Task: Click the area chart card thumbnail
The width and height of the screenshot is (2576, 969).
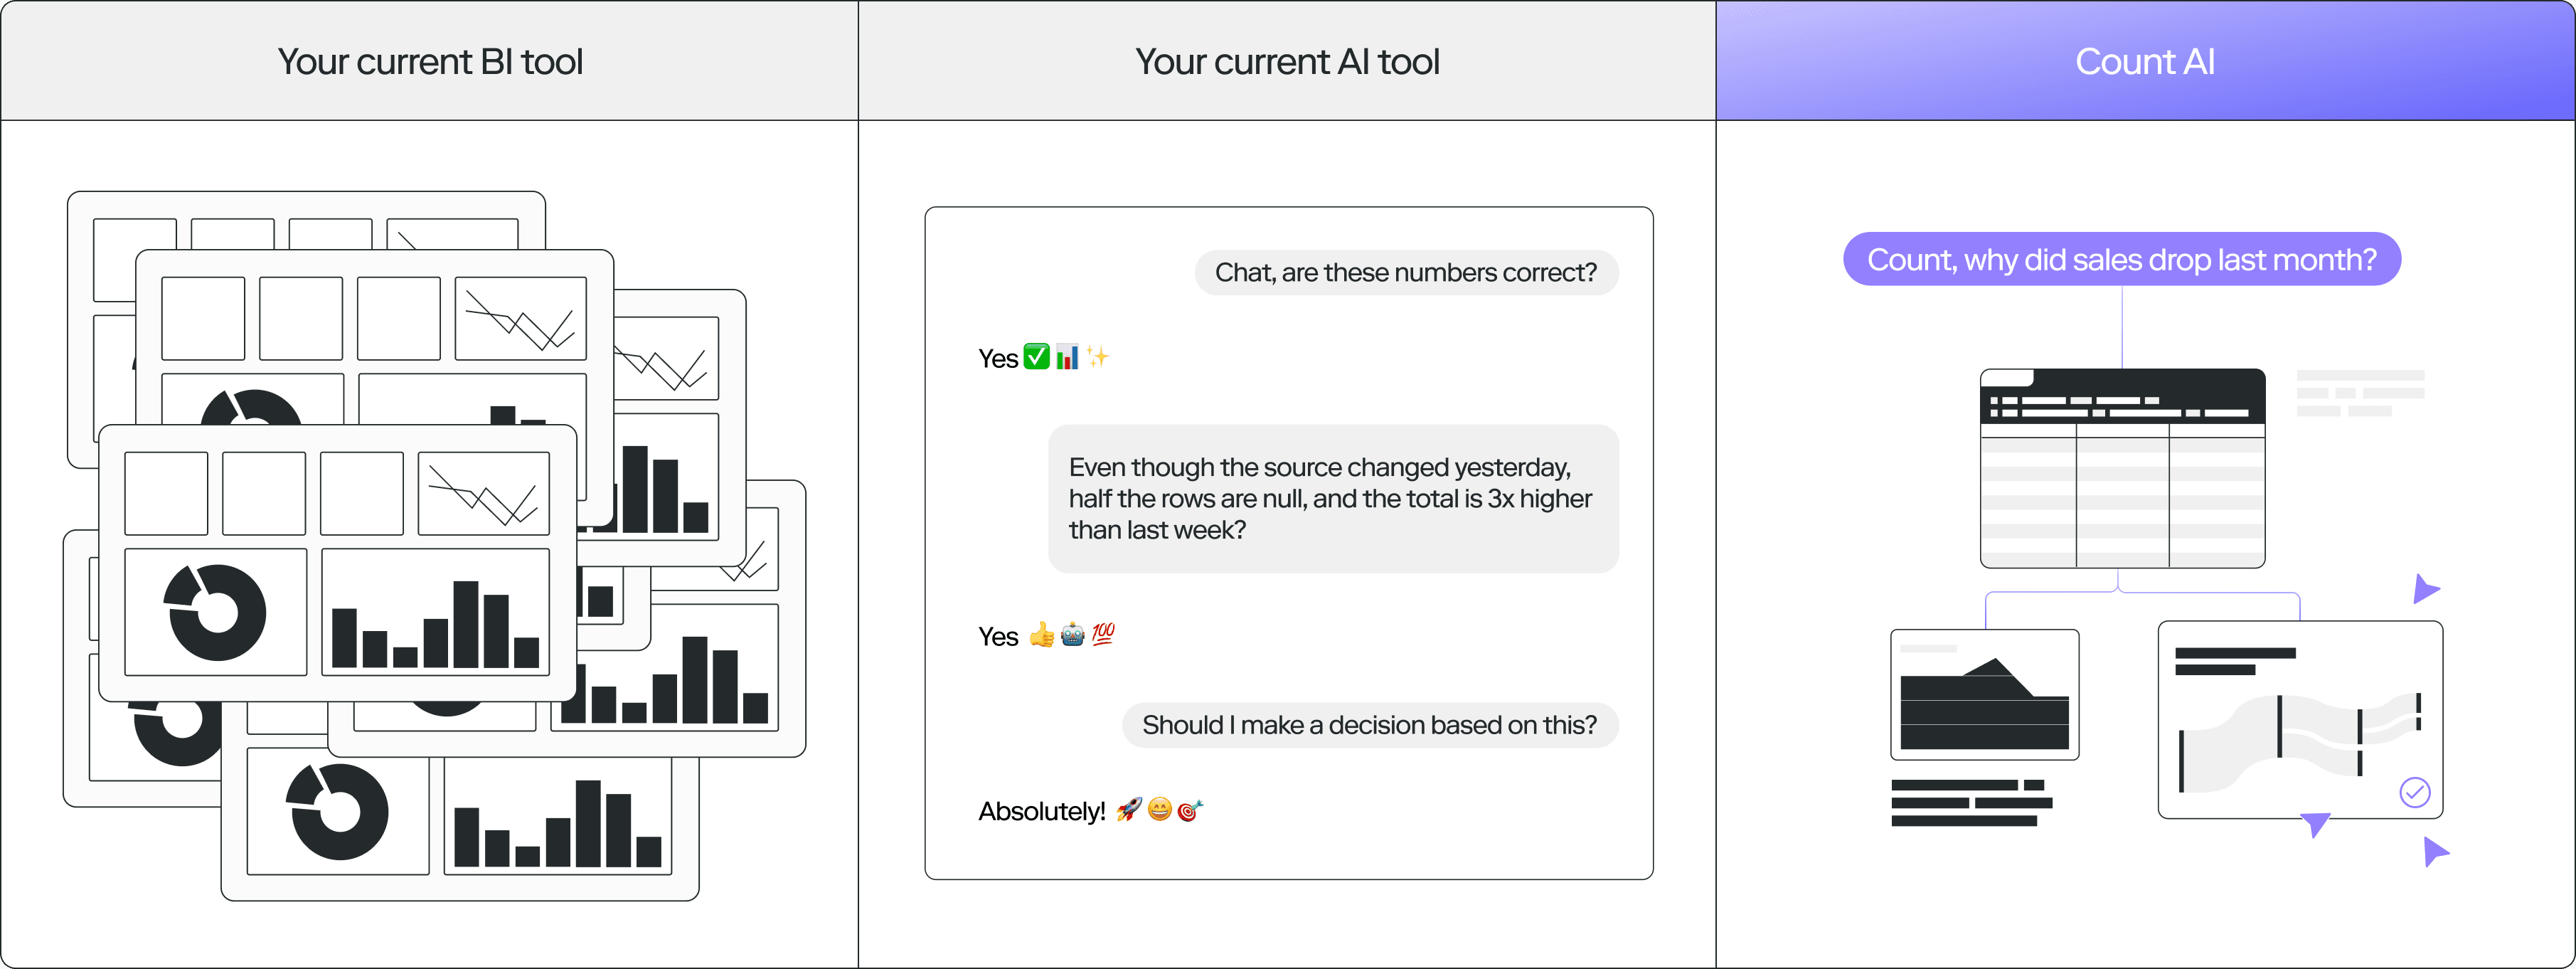Action: click(1984, 695)
